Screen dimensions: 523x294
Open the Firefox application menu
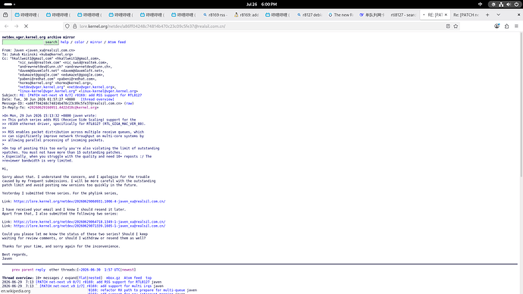pyautogui.click(x=516, y=26)
